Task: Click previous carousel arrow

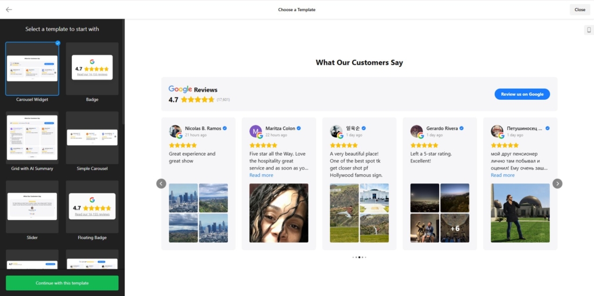Action: point(161,183)
